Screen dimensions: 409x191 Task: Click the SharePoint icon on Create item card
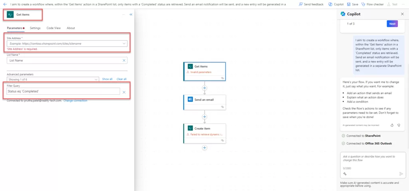[x=190, y=128]
